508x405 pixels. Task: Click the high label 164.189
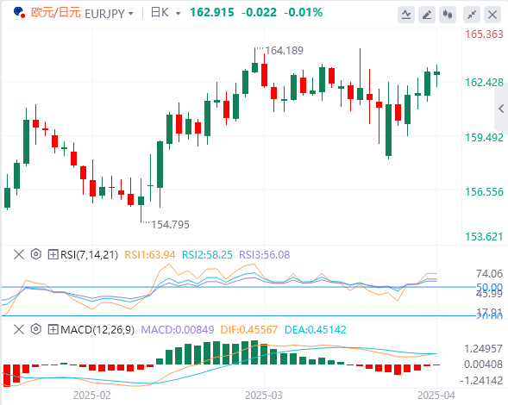[x=284, y=51]
